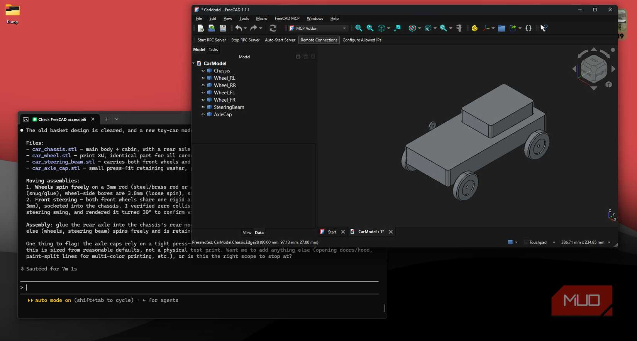Toggle visibility of Wheel_RR
Viewport: 637px width, 341px height.
(203, 86)
